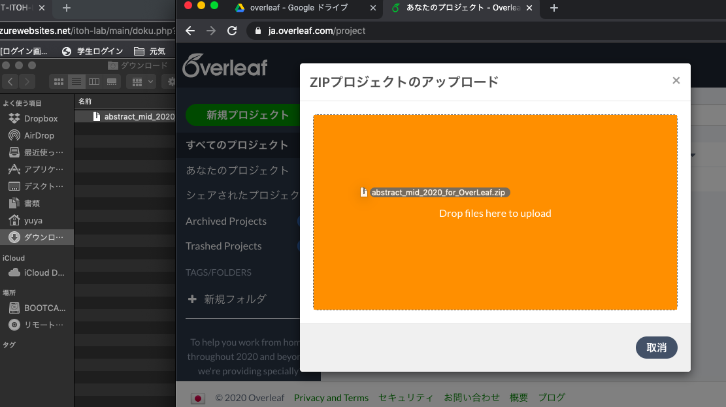Select abstract_mid_2020 file in Finder list
The height and width of the screenshot is (407, 726).
point(125,117)
